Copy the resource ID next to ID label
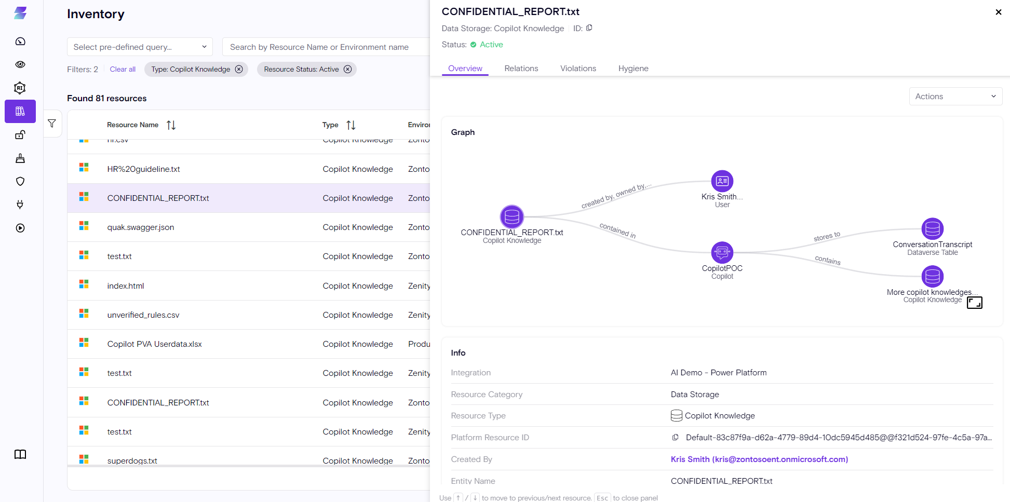This screenshot has height=502, width=1010. pos(589,28)
